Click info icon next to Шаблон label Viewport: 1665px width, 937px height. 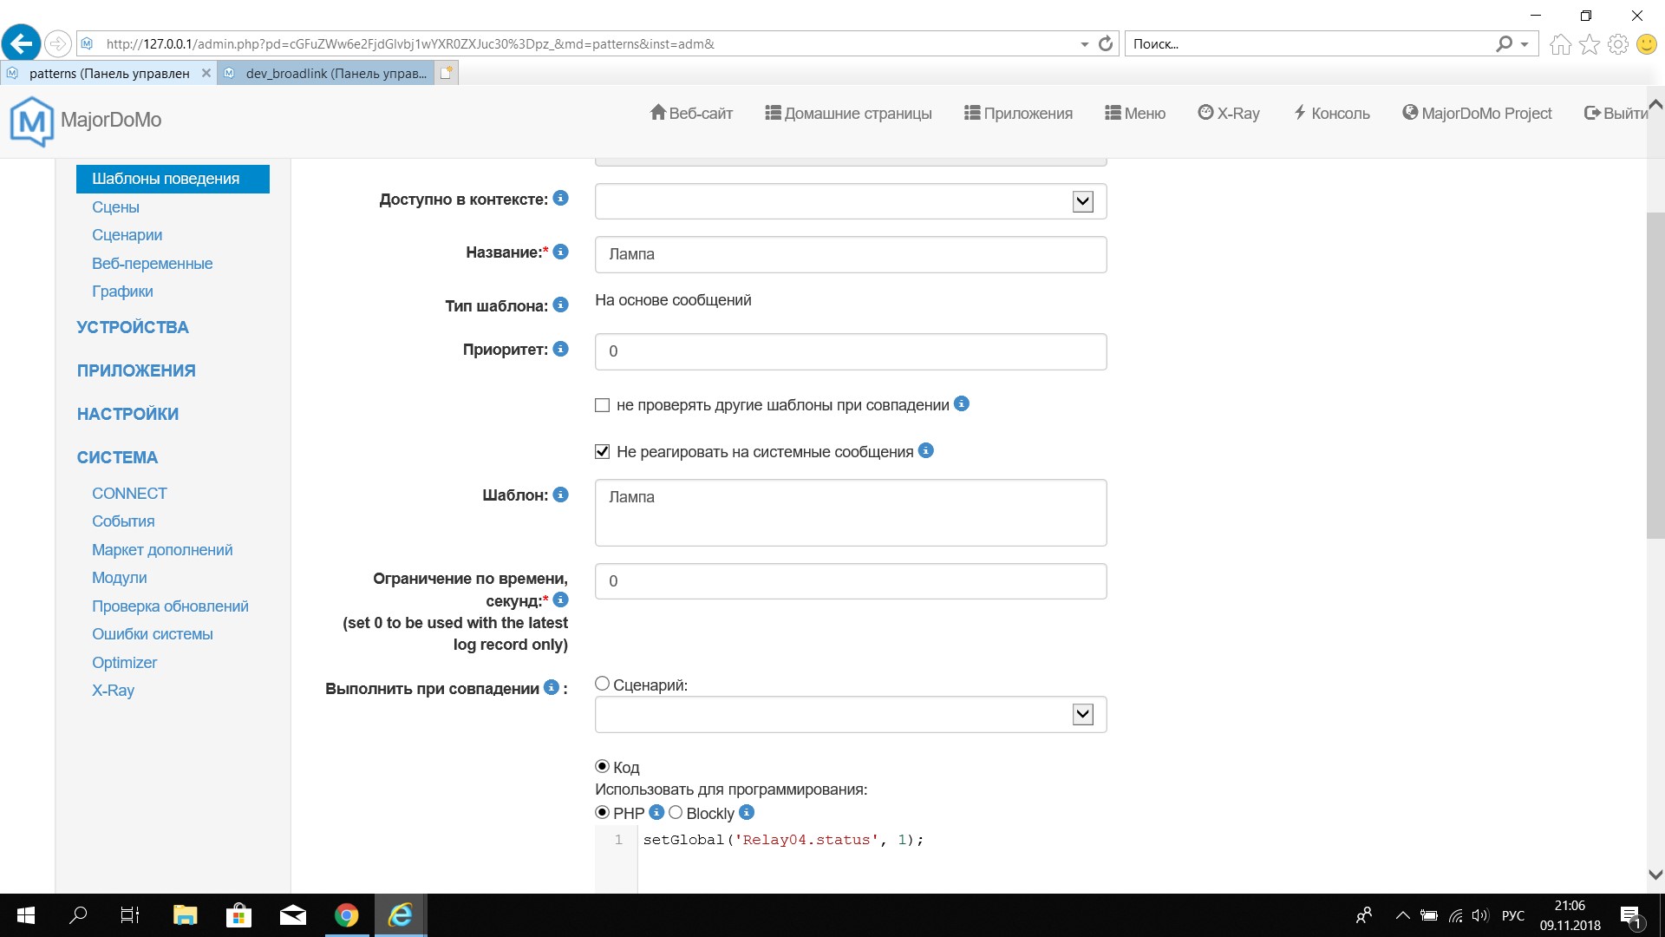tap(561, 495)
